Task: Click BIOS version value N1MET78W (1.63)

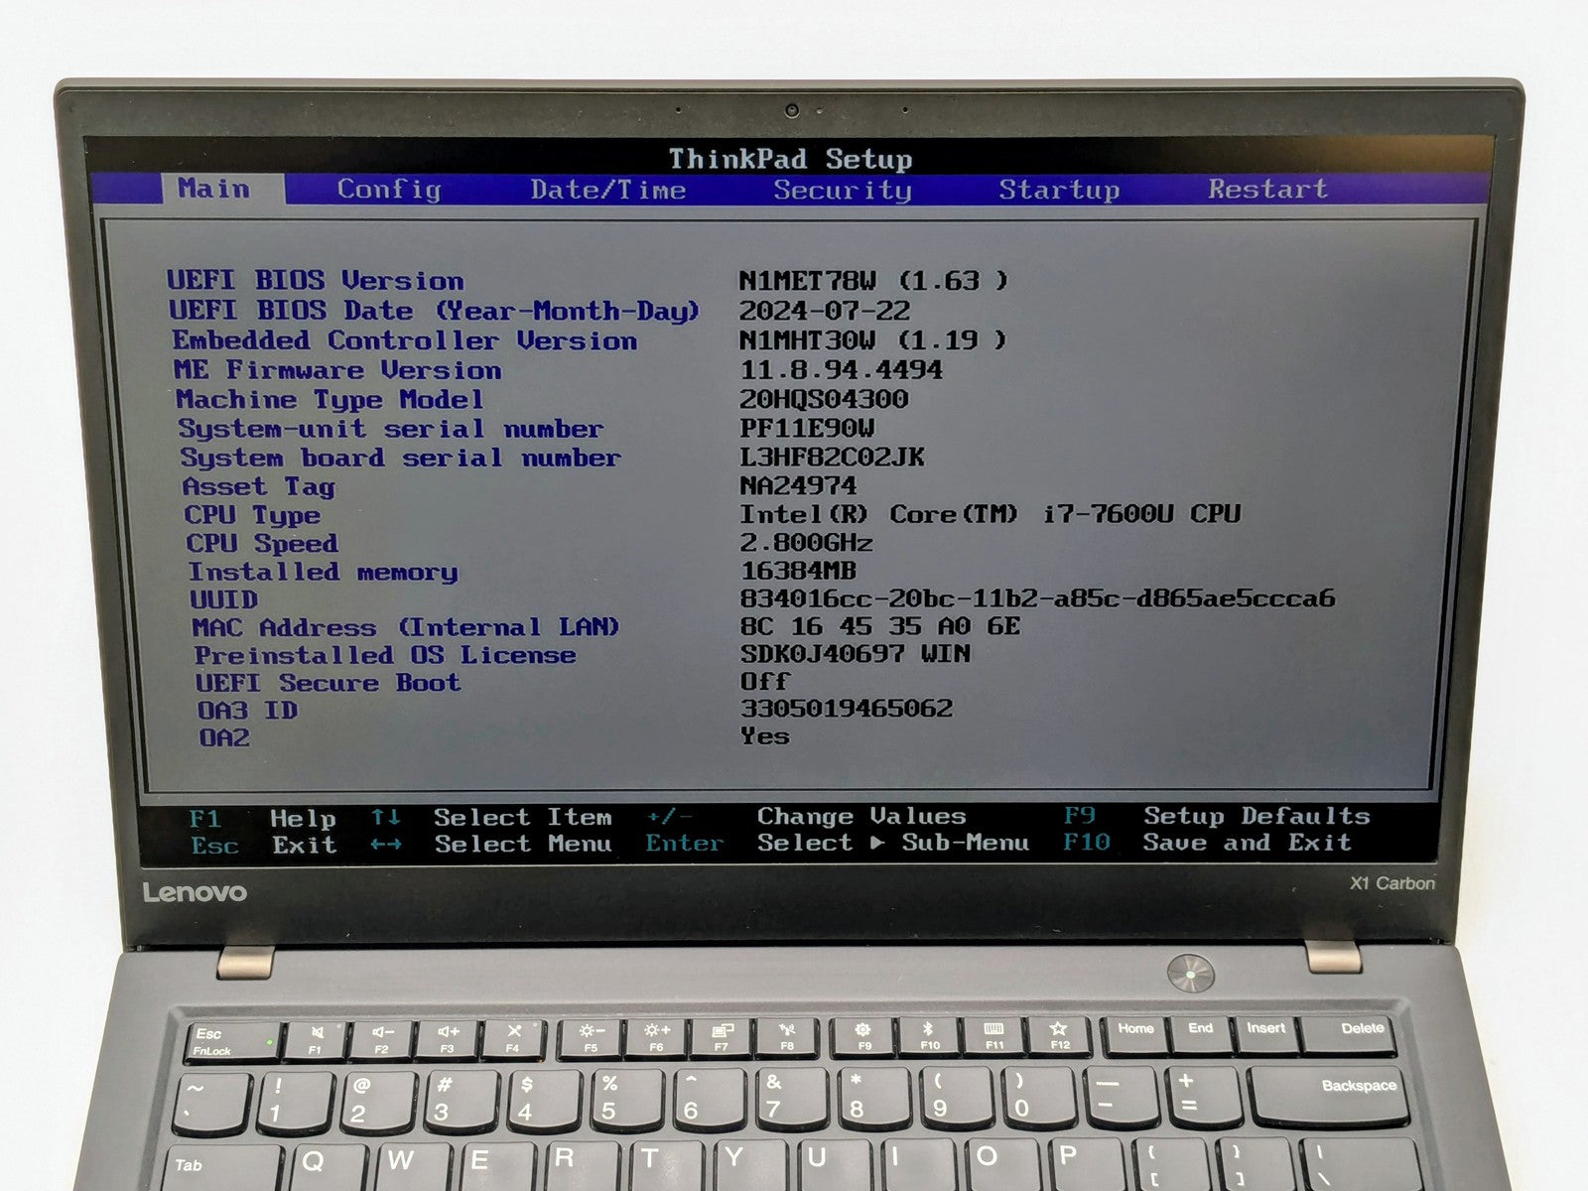Action: tap(873, 281)
